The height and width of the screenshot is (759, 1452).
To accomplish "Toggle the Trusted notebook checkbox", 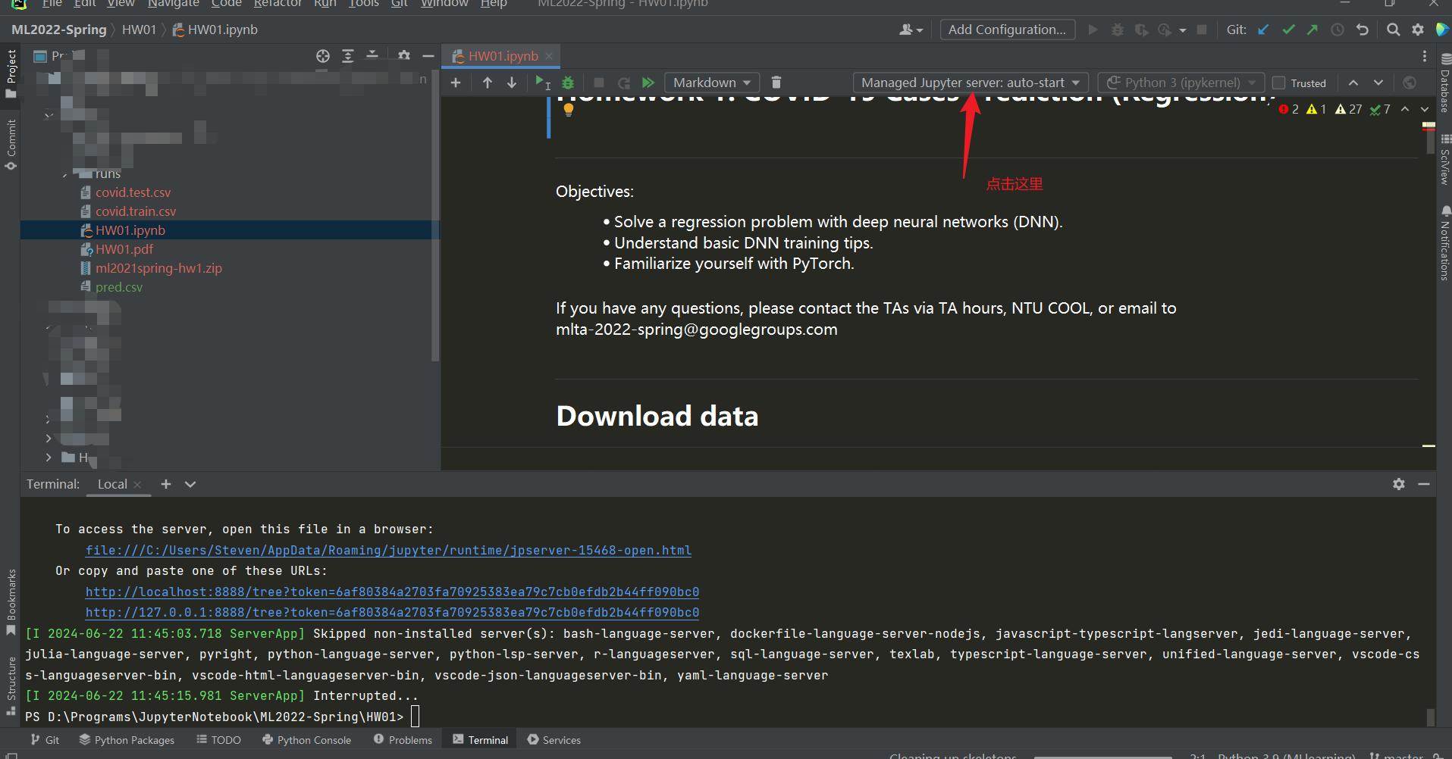I will pyautogui.click(x=1279, y=83).
